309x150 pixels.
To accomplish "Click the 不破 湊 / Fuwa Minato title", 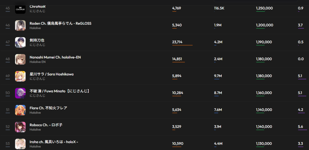I will [x=60, y=91].
